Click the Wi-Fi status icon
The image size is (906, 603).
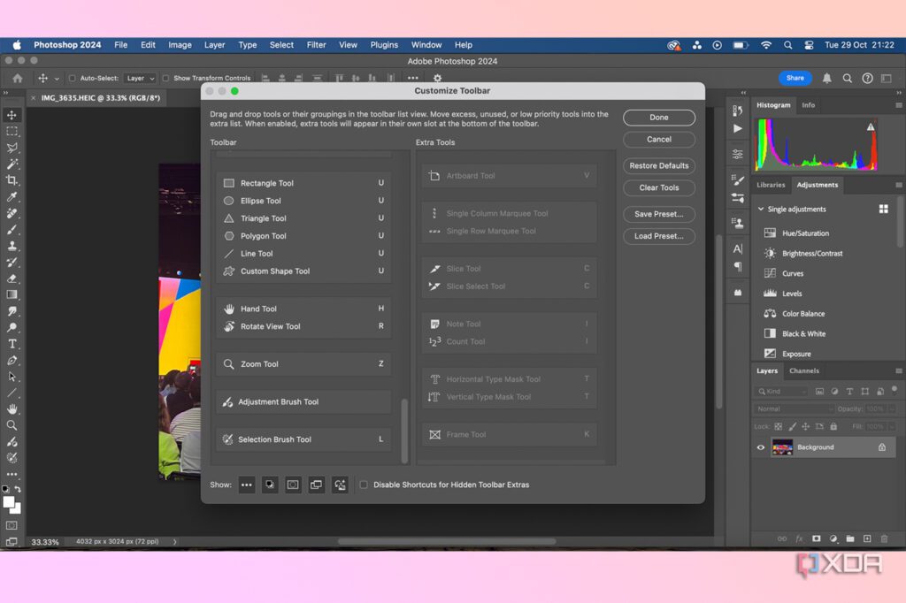(x=766, y=45)
